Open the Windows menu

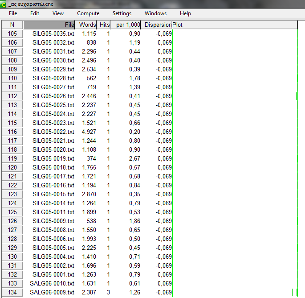155,13
